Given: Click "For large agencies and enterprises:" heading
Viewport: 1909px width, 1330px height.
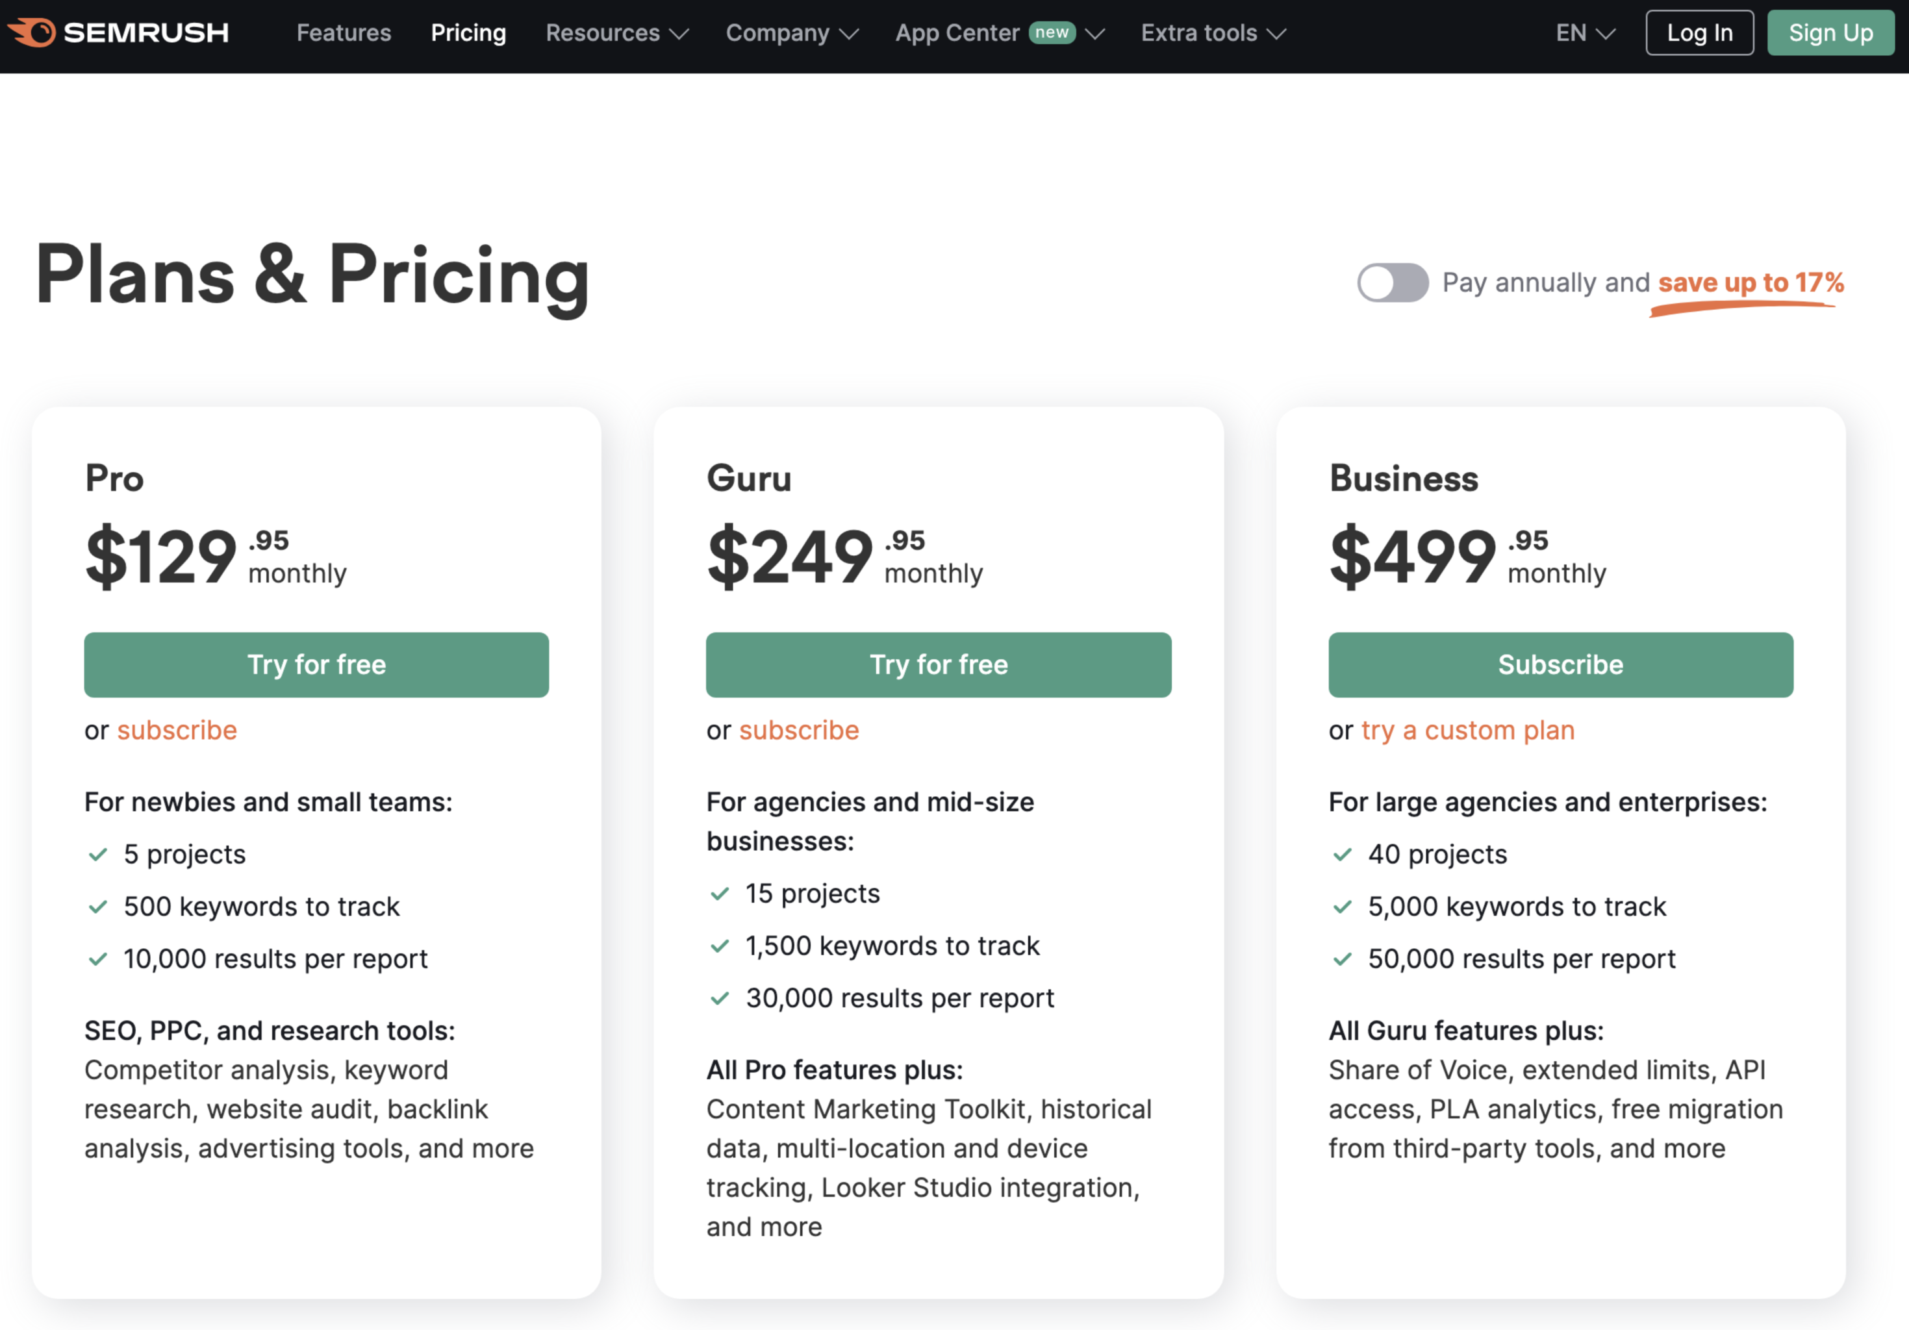Looking at the screenshot, I should click(1548, 802).
